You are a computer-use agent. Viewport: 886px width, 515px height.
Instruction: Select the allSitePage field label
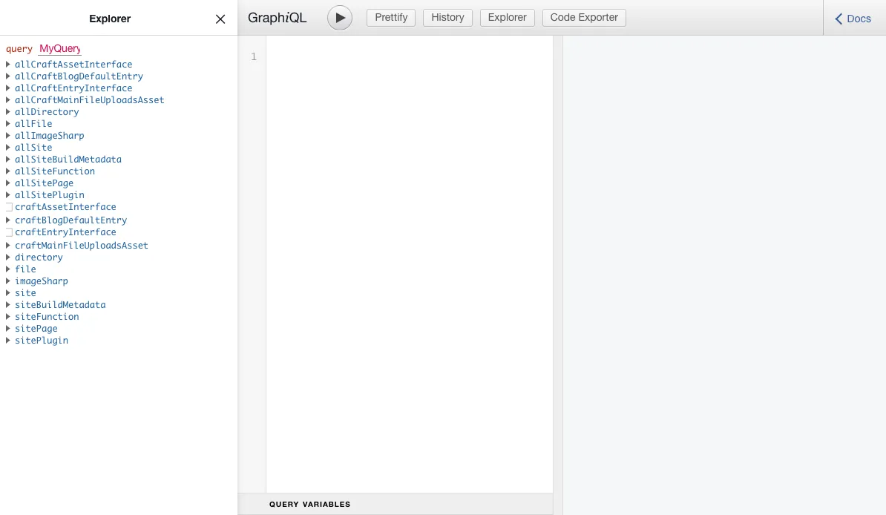pyautogui.click(x=44, y=183)
